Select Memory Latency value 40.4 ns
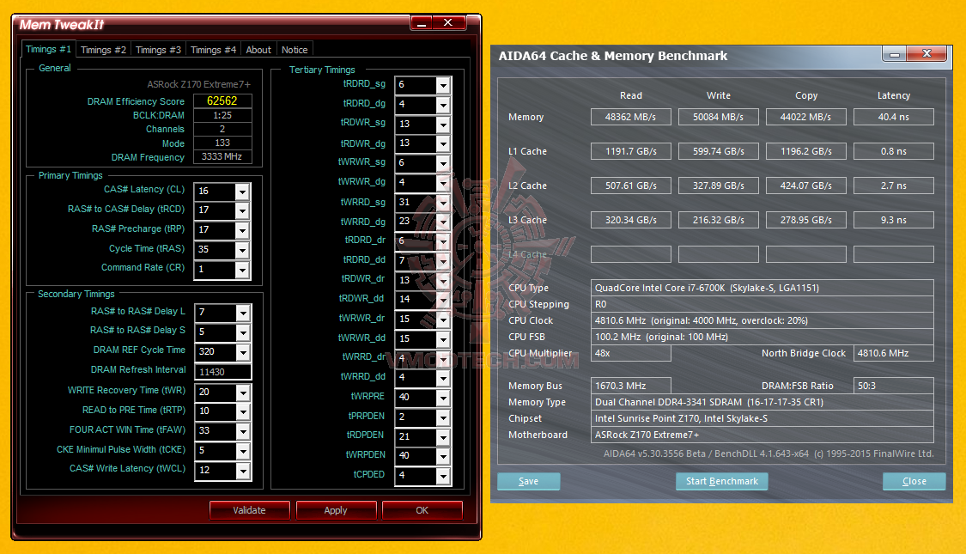 pos(894,117)
